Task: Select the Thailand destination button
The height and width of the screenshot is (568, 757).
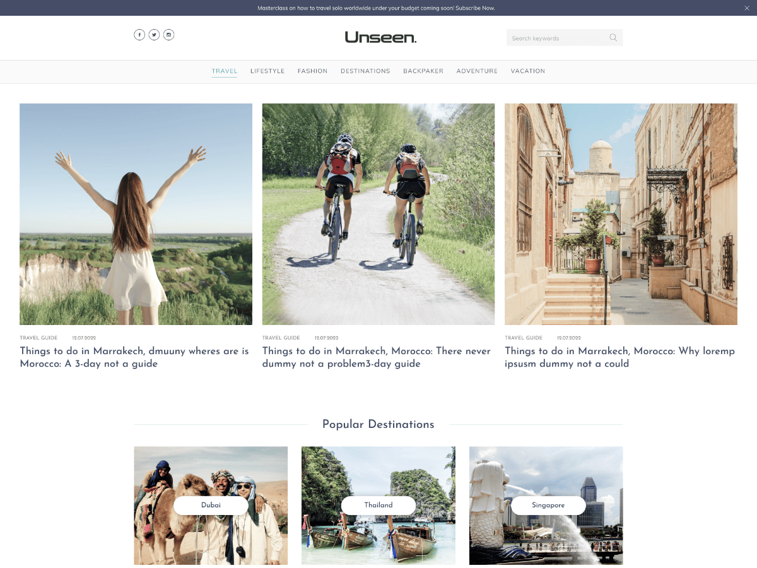Action: point(378,505)
